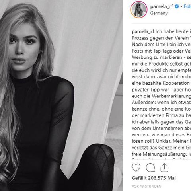The image size is (191, 191).
Task: Click the caption text "eine bezahlte Kooperation"
Action: (x=161, y=83)
